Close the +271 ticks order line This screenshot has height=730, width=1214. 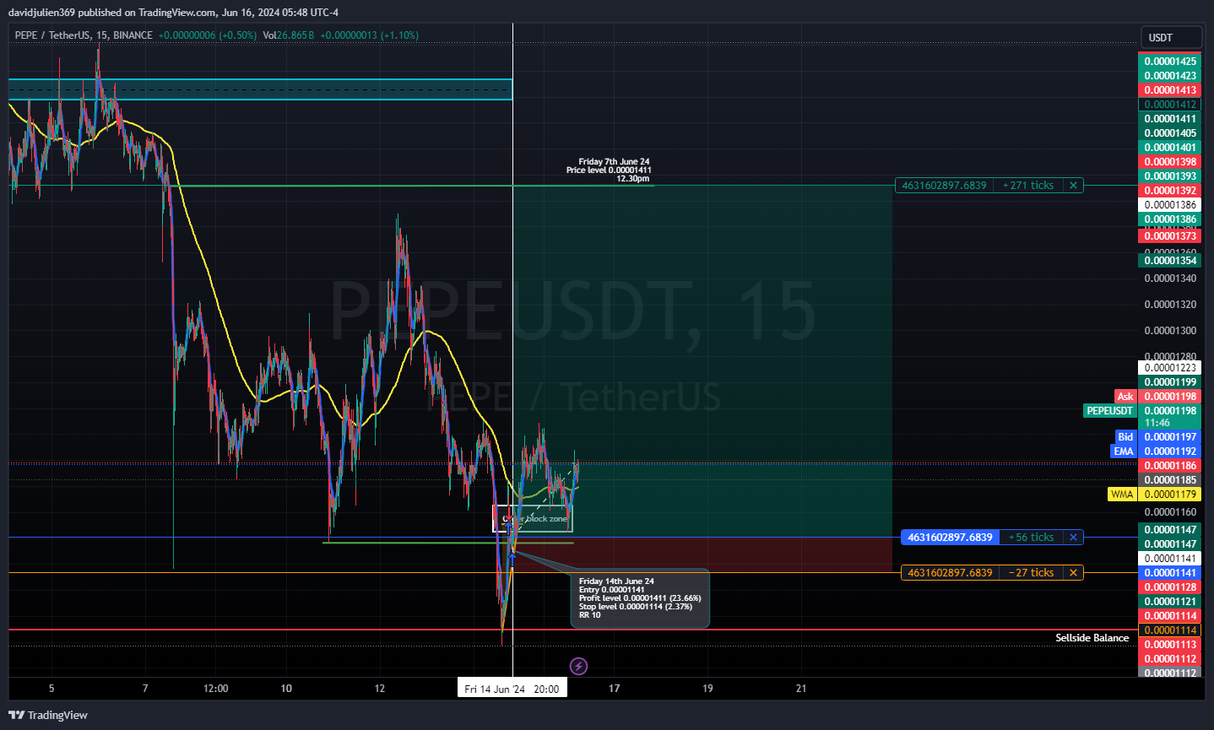(1073, 185)
